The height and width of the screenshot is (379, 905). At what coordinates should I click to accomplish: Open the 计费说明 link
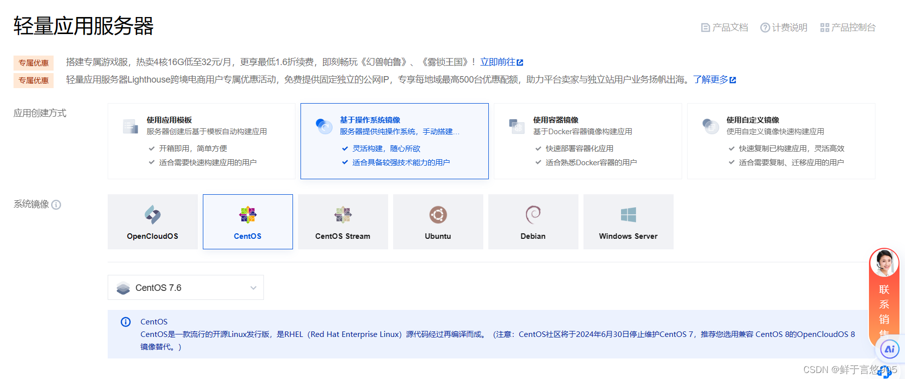pos(784,28)
